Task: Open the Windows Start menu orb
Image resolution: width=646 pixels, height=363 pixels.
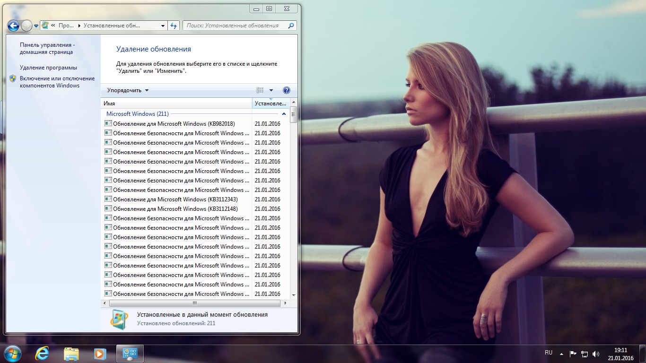Action: [12, 354]
